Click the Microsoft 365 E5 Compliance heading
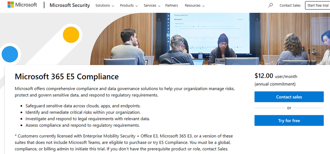The width and height of the screenshot is (330, 154). pyautogui.click(x=67, y=77)
